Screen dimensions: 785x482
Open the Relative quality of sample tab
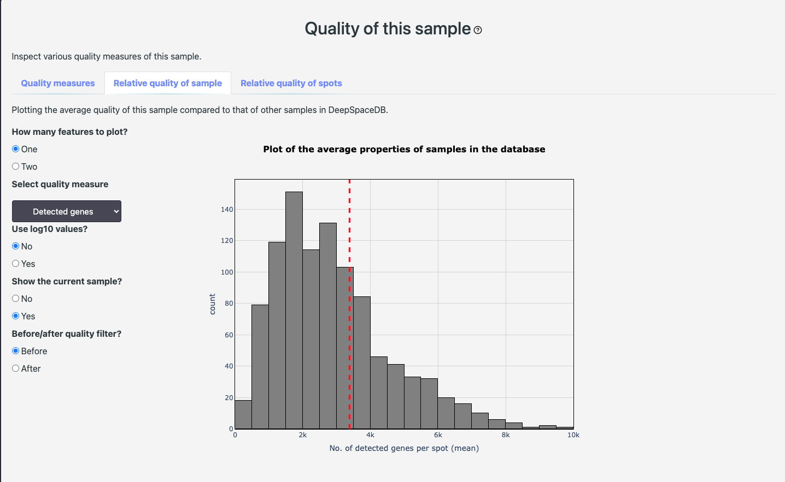(x=168, y=84)
